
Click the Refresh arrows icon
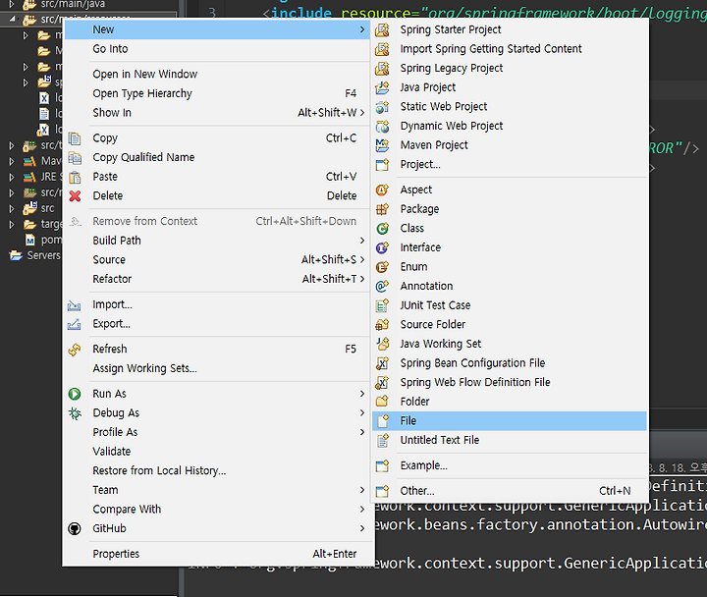(x=75, y=350)
